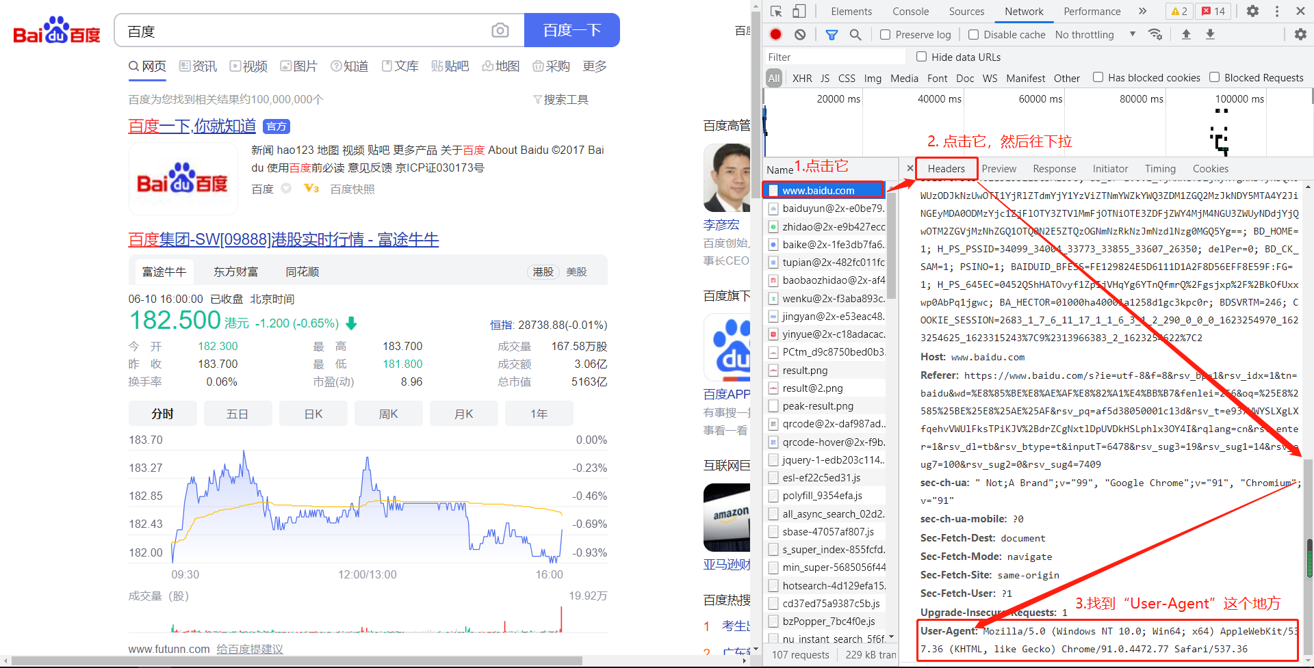Click the 李彦宏 portrait thumbnail
Screen dimensions: 1314x668
[727, 178]
